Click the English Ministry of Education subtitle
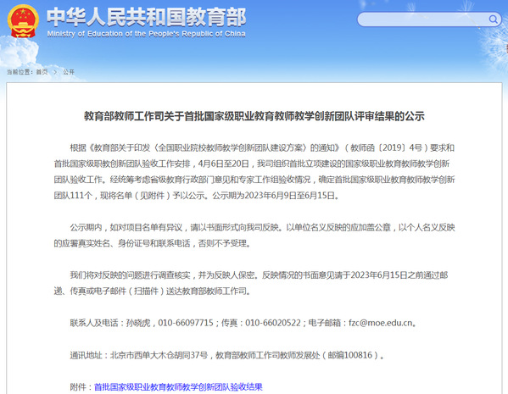The height and width of the screenshot is (394, 508). point(146,34)
